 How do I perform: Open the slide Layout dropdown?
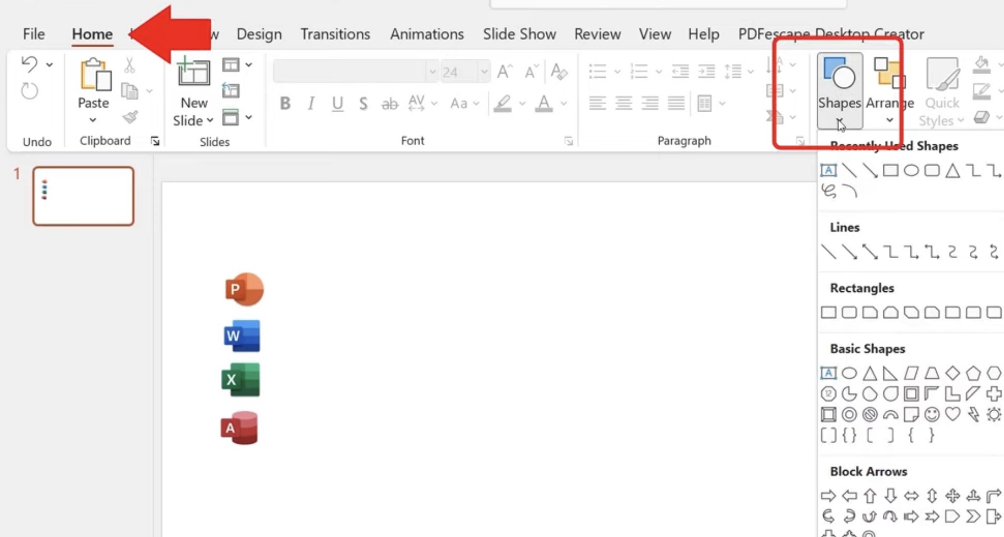click(237, 65)
